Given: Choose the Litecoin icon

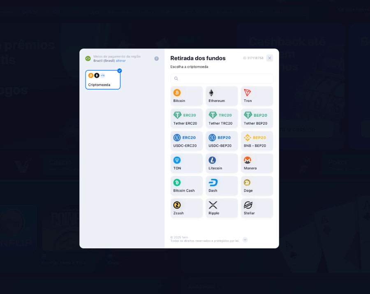Looking at the screenshot, I should (213, 160).
